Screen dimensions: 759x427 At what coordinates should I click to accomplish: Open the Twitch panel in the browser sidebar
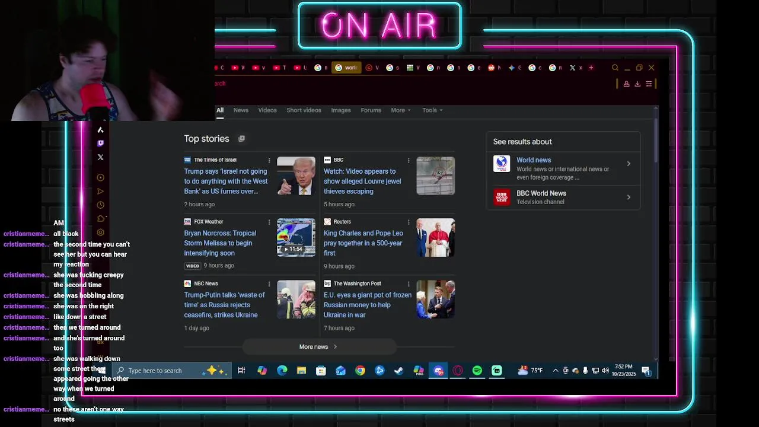pyautogui.click(x=100, y=143)
